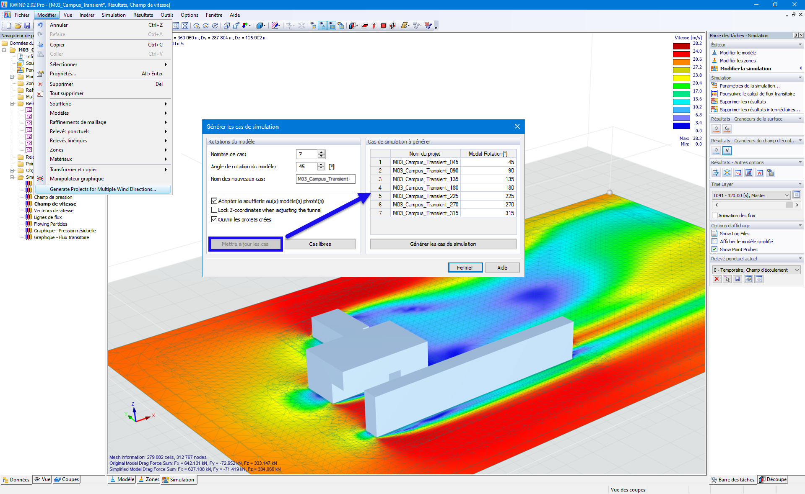Screen dimensions: 805x494
Task: Click the orange 30.6 velocity legend swatch
Action: [x=681, y=62]
